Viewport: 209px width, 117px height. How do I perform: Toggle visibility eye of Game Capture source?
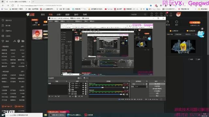83,92
